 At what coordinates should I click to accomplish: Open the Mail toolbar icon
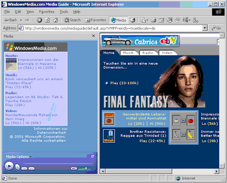143,20
